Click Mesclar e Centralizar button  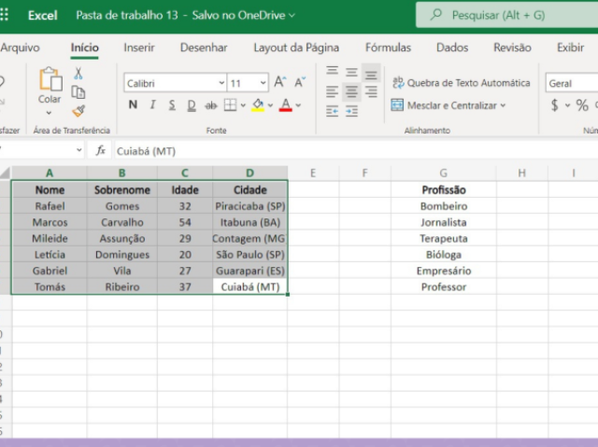[444, 105]
